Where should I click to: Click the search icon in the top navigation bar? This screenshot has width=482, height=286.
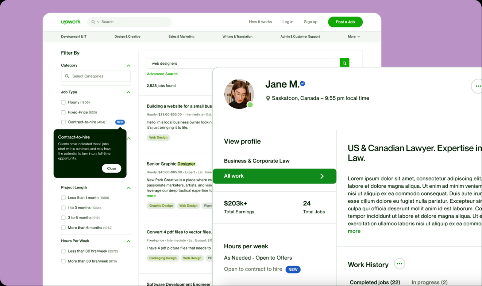point(93,22)
